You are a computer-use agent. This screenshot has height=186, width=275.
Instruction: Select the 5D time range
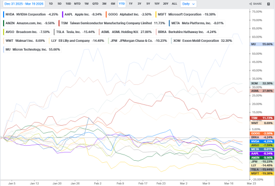coord(59,4)
